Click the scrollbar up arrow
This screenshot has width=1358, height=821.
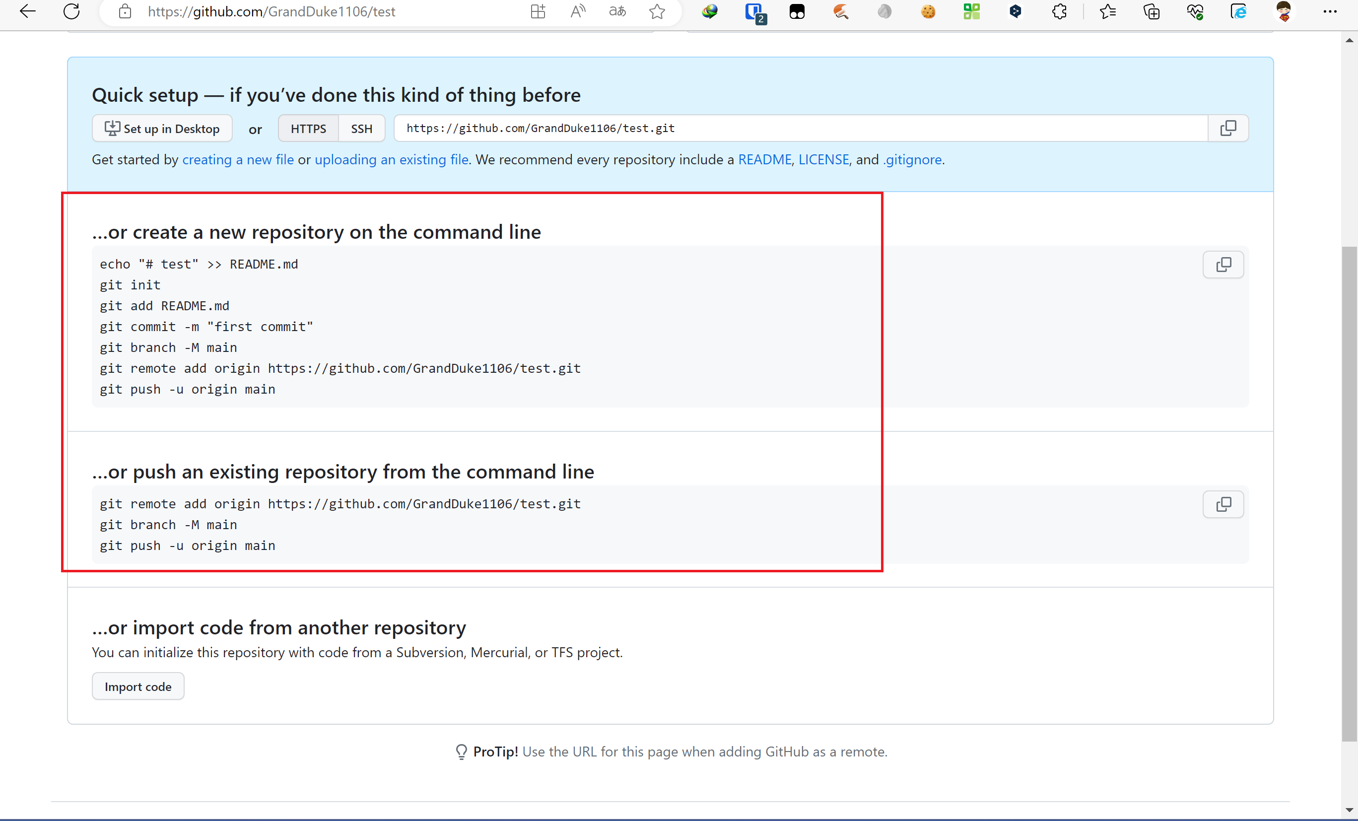click(1349, 40)
